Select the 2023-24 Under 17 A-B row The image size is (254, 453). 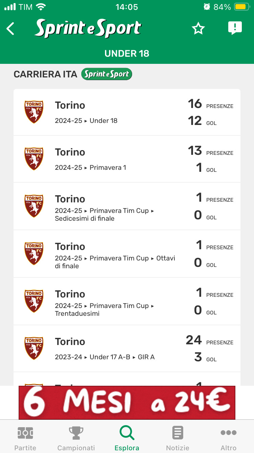pyautogui.click(x=127, y=348)
